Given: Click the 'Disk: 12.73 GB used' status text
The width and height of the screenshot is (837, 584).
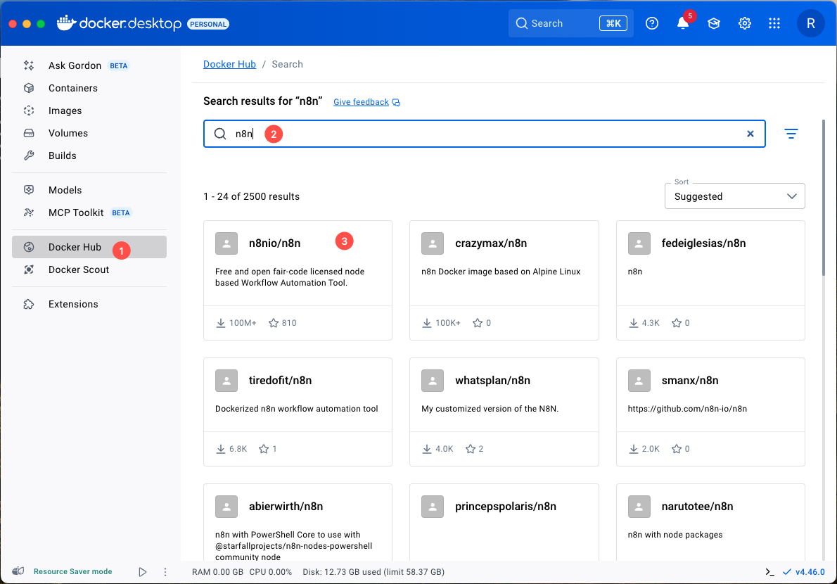Looking at the screenshot, I should (373, 572).
